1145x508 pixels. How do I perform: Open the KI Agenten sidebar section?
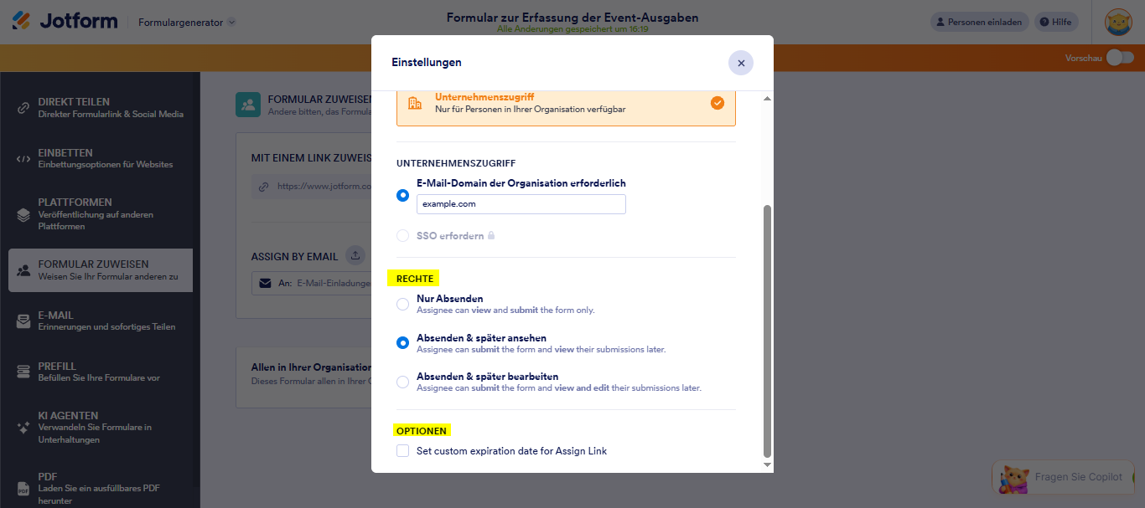(101, 427)
